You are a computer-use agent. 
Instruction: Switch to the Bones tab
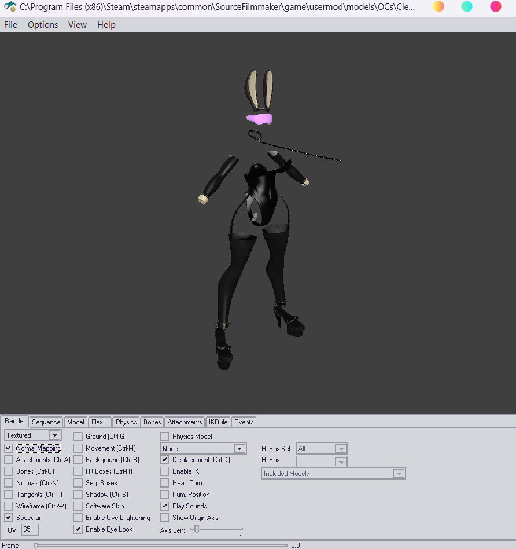(x=152, y=422)
